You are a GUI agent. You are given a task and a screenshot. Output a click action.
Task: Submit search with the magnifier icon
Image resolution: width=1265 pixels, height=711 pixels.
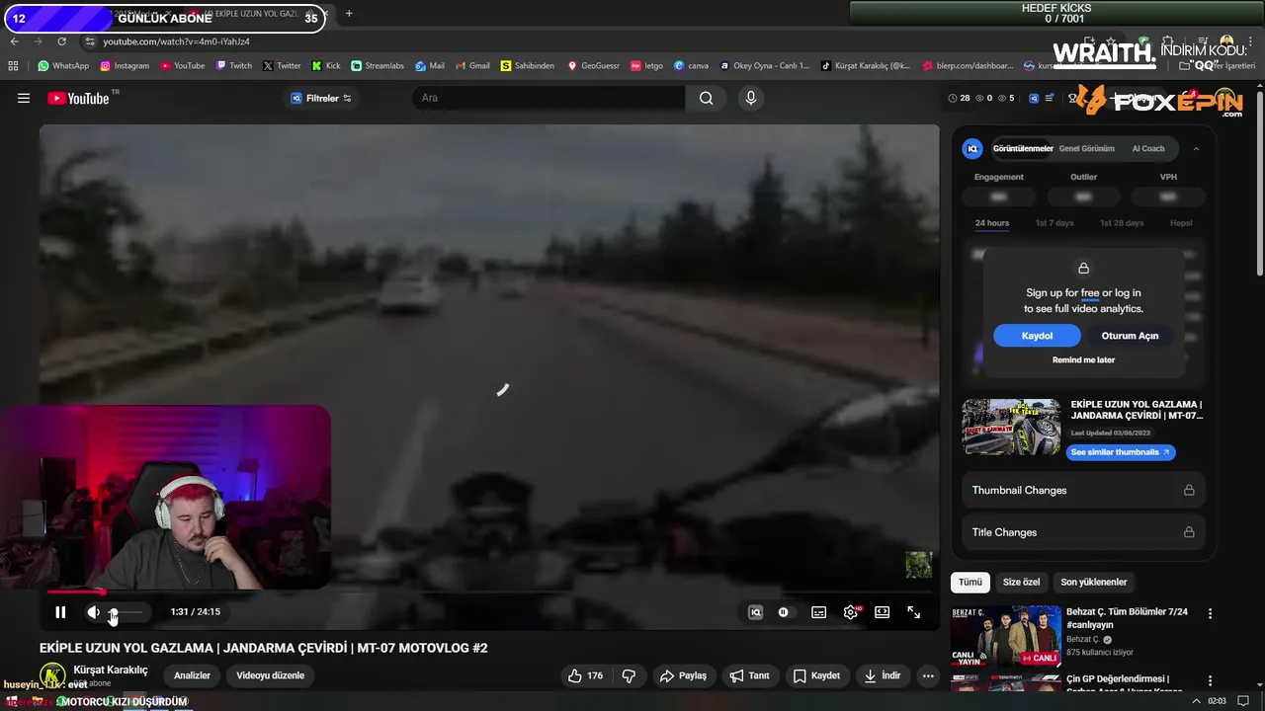[706, 98]
